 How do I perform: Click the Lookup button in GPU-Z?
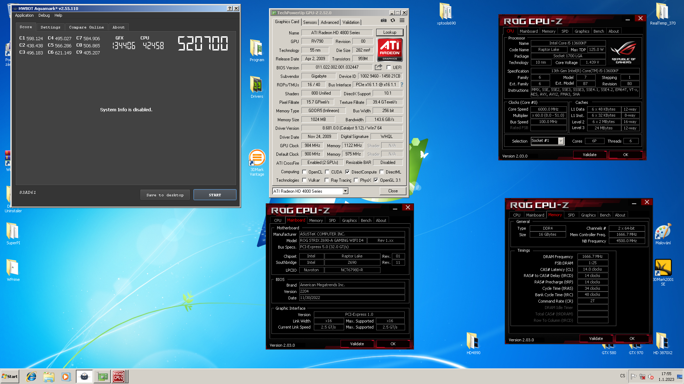(390, 32)
